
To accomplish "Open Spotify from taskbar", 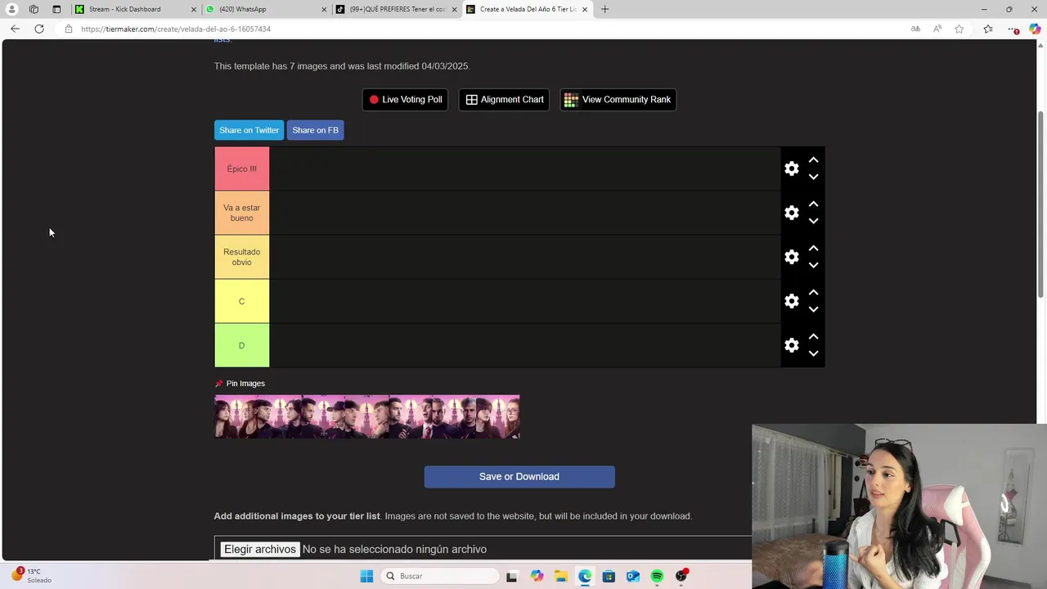I will coord(657,576).
